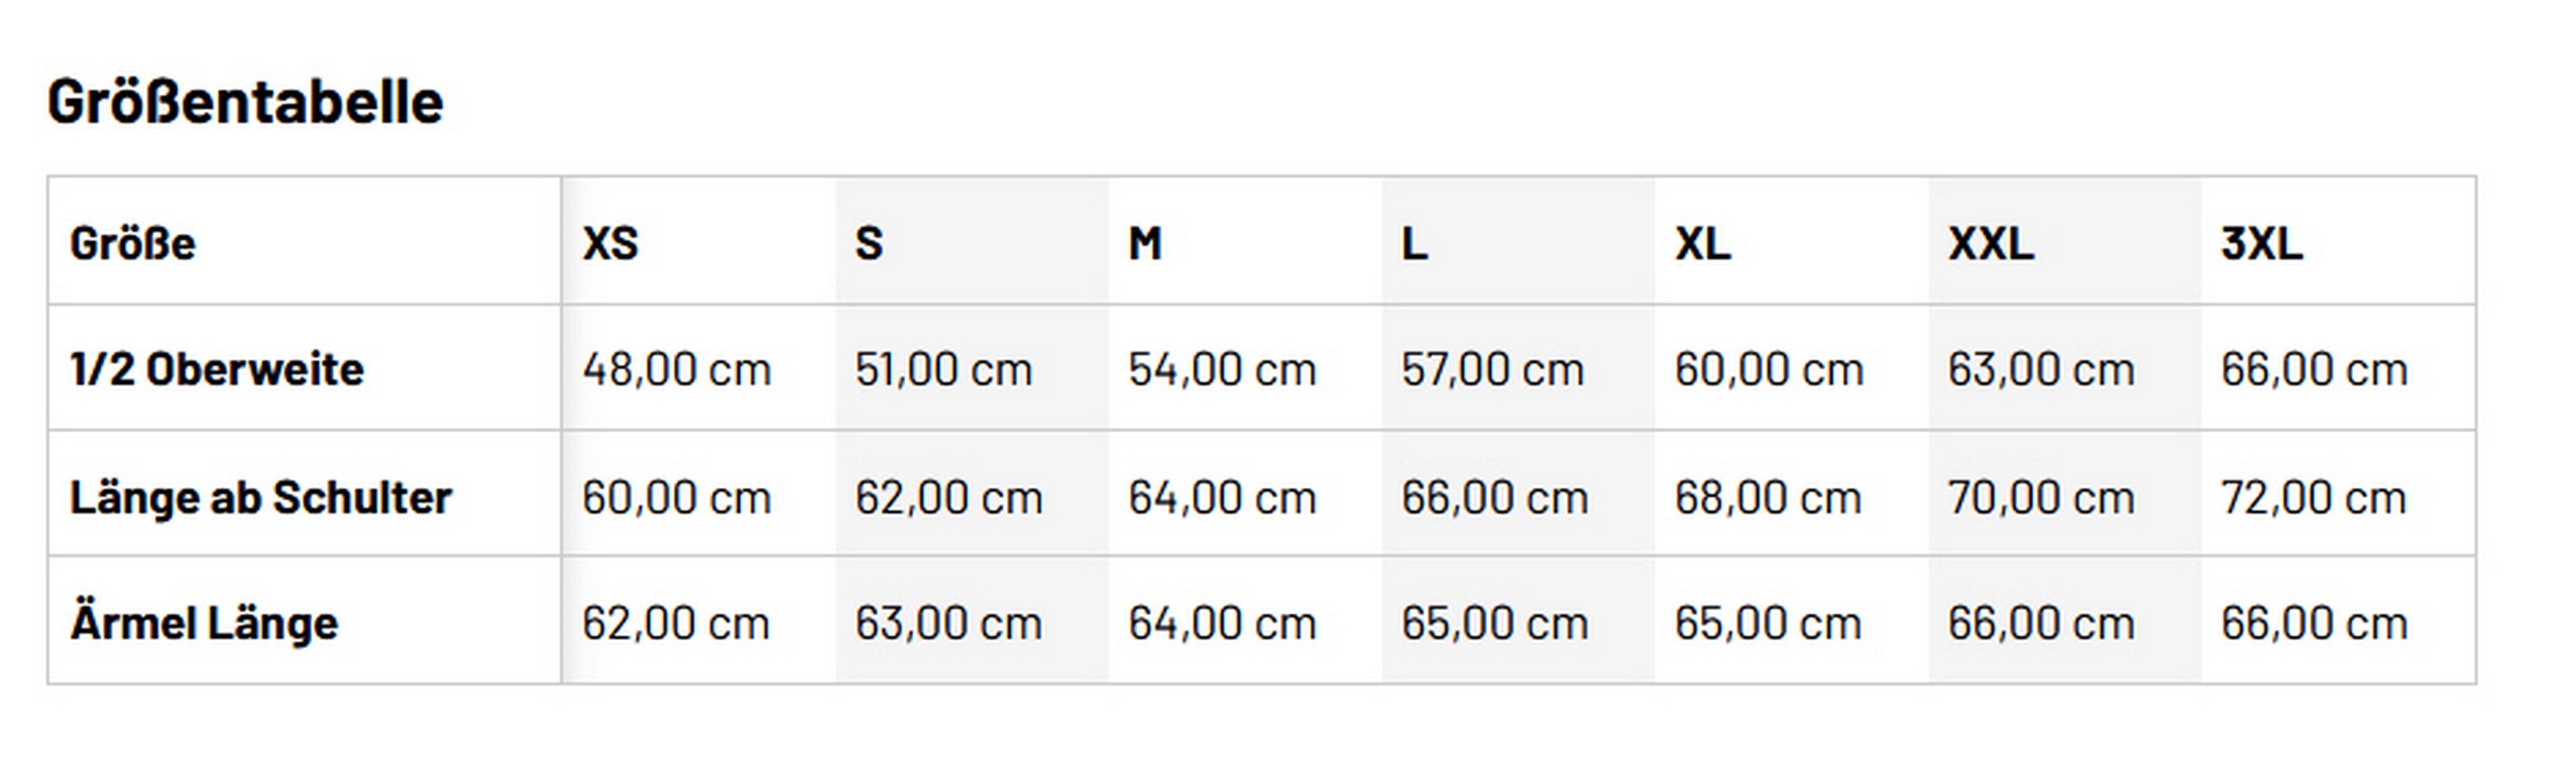Click the 70,00 cm XXL length cell

(2040, 497)
